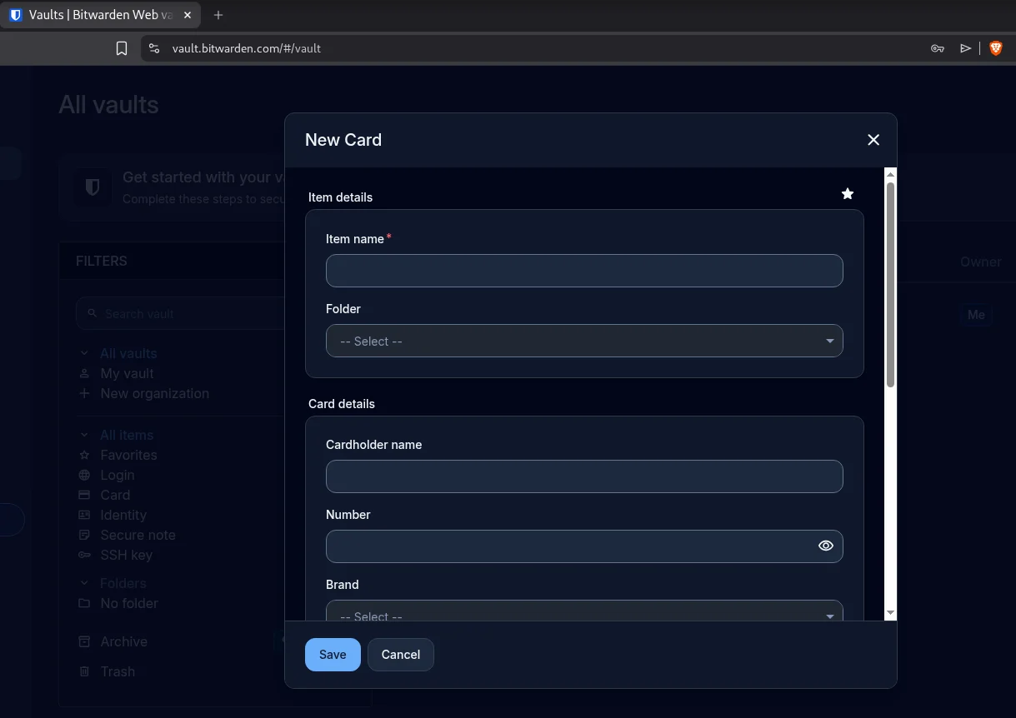Click the search magnifier icon in vault search
1016x718 pixels.
click(x=93, y=314)
